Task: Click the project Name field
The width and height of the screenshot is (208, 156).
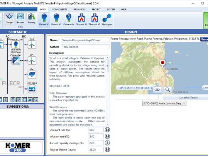Action: pyautogui.click(x=85, y=40)
